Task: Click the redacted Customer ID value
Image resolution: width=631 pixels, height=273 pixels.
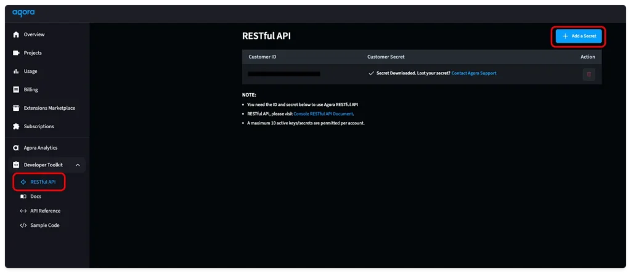Action: click(x=283, y=74)
